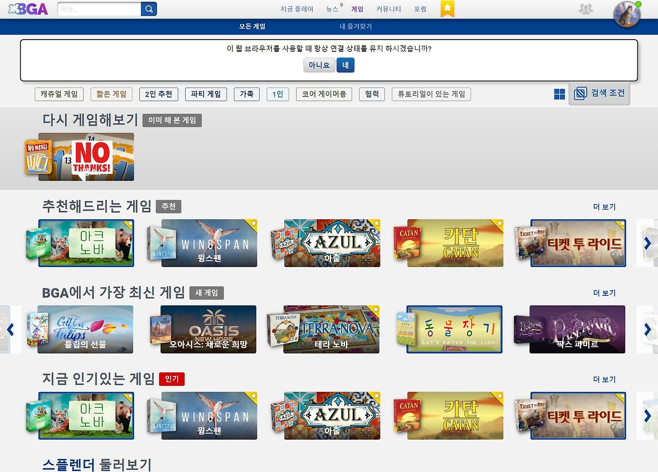Advance the popular games carousel with right chevron

pos(647,416)
